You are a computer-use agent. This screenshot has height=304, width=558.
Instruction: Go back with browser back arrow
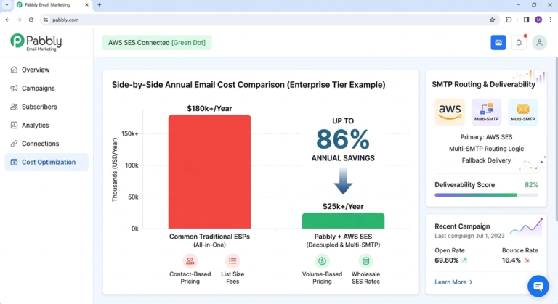click(7, 20)
